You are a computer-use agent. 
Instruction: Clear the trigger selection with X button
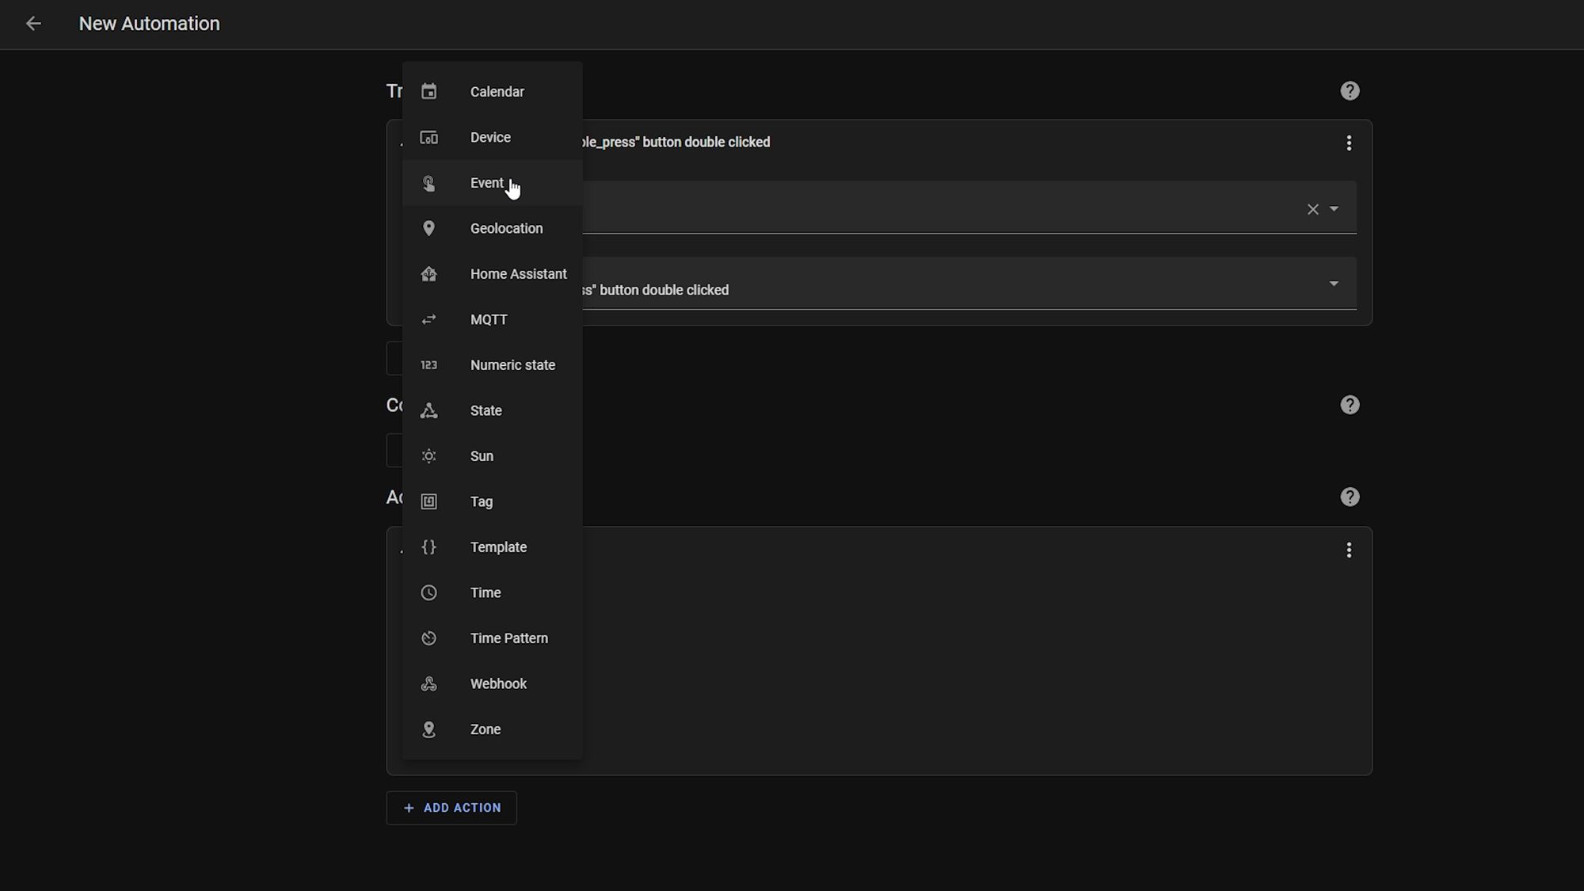tap(1313, 209)
